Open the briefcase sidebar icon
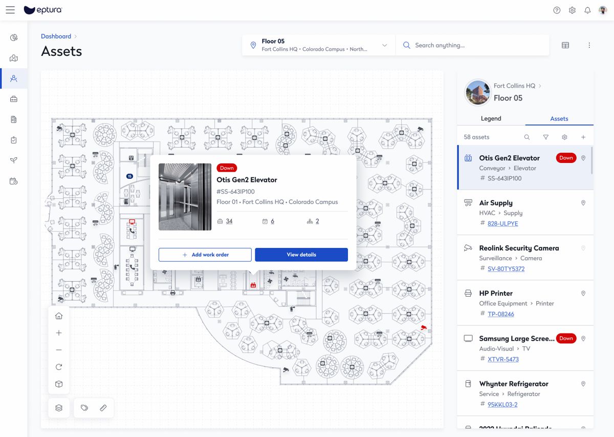 coord(14,99)
